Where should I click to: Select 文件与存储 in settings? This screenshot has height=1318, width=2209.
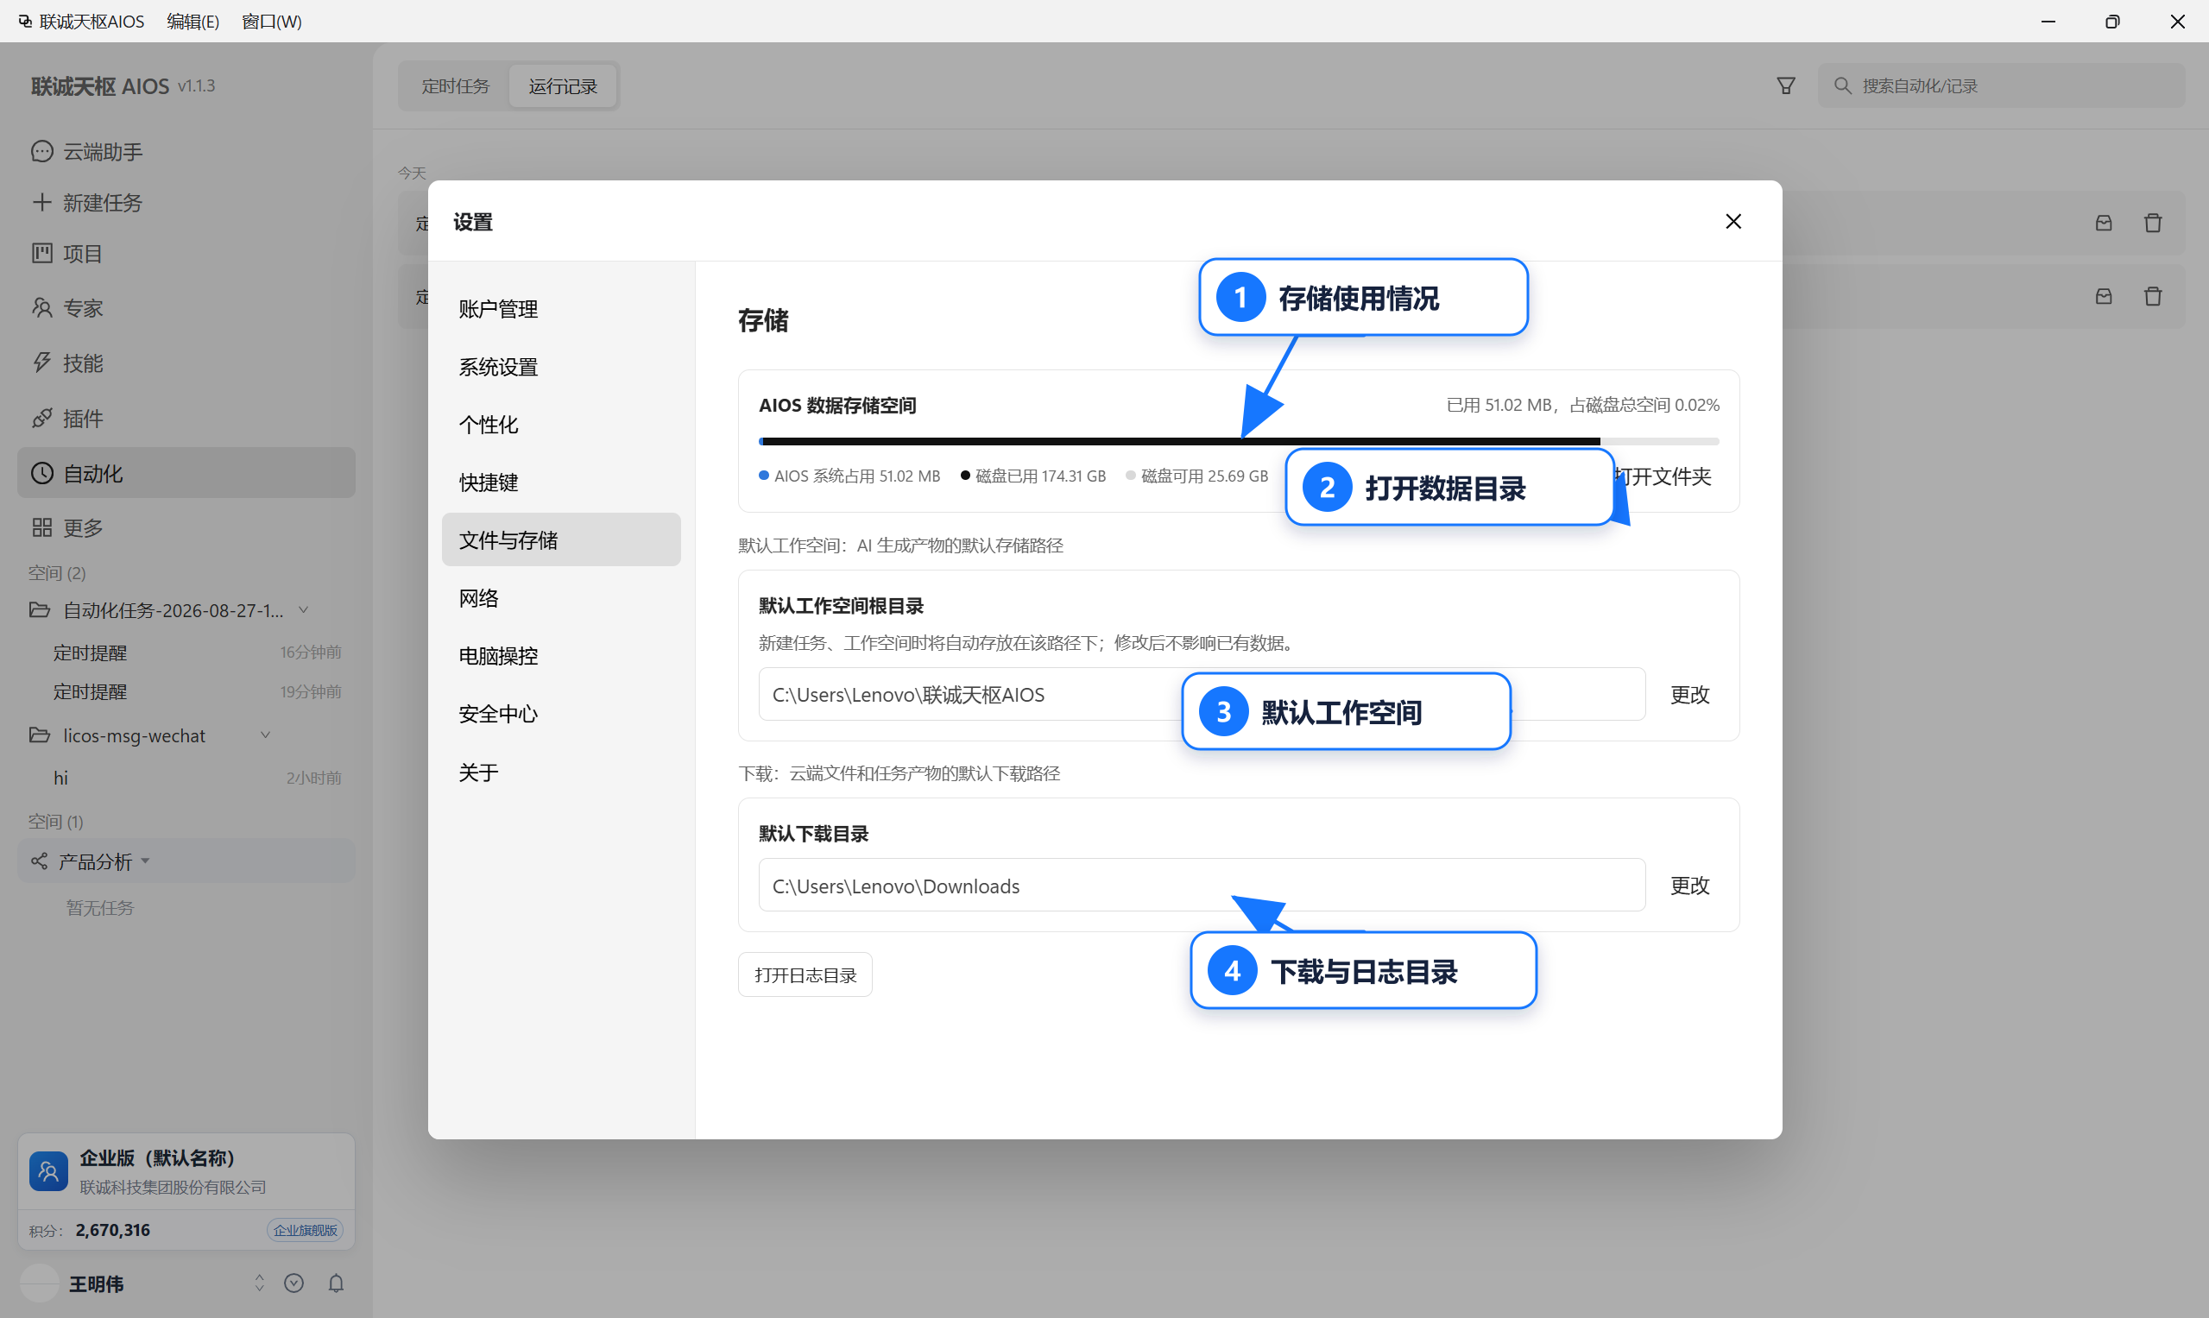coord(561,540)
